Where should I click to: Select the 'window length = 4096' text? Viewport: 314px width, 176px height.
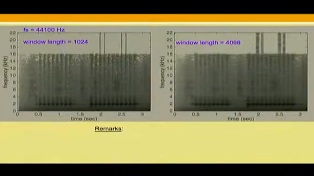click(x=208, y=43)
